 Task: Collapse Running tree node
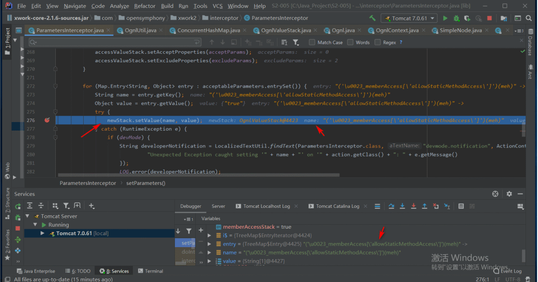pyautogui.click(x=35, y=225)
